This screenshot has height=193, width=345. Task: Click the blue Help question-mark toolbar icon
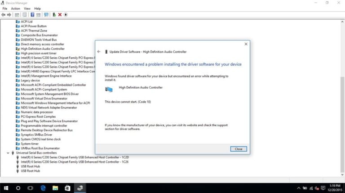32,15
